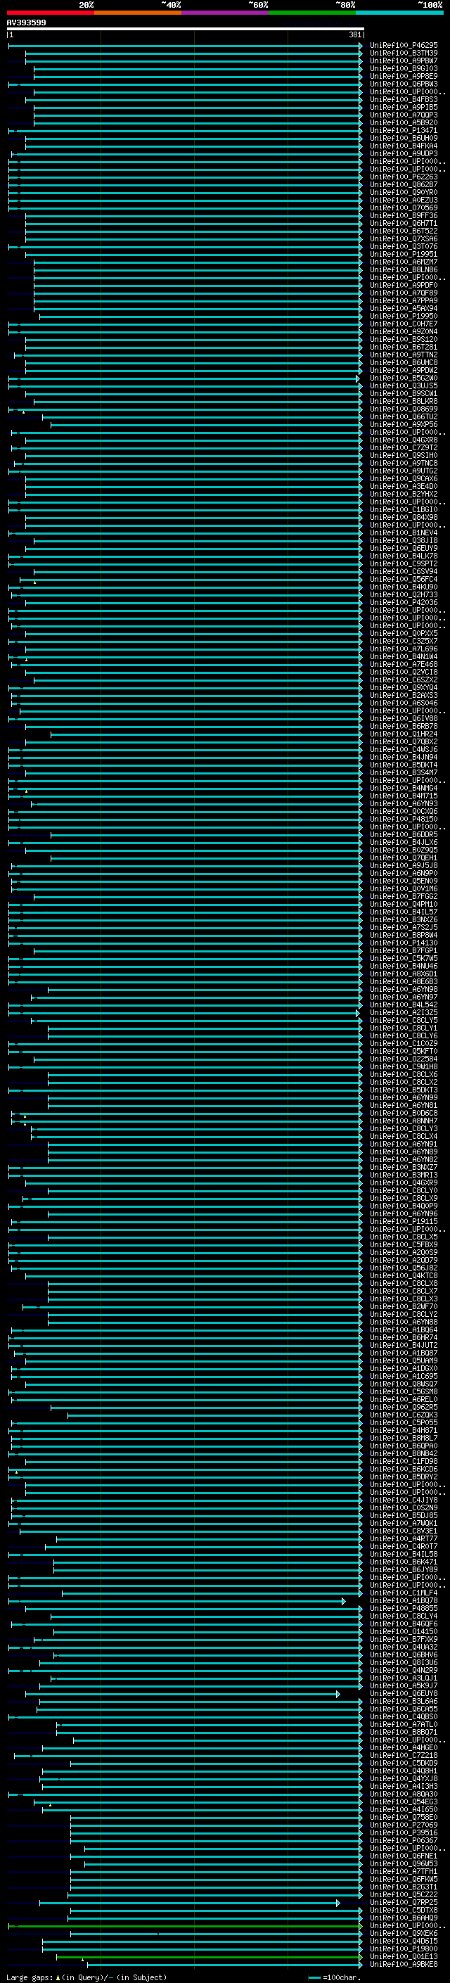Select UniRef100_Q4KTC8 subject label

tap(404, 1275)
